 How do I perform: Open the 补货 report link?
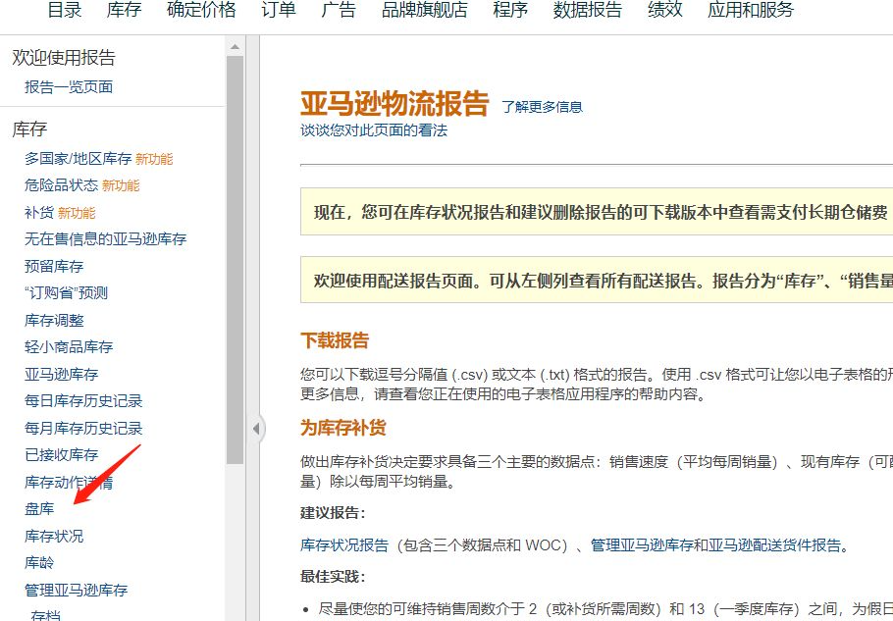[39, 213]
